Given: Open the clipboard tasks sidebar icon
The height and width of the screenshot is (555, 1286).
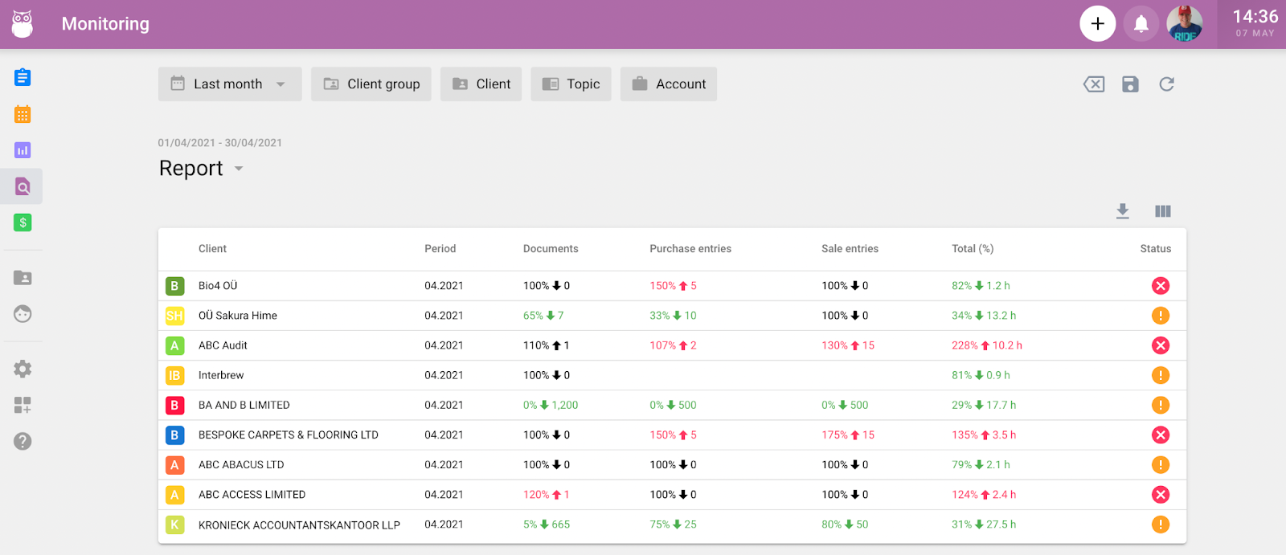Looking at the screenshot, I should tap(23, 77).
